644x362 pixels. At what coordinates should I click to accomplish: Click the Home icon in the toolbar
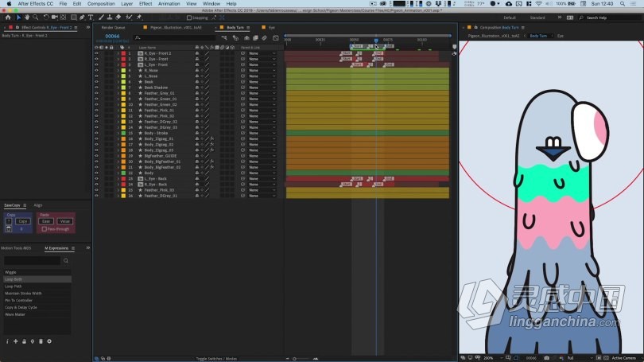click(8, 18)
